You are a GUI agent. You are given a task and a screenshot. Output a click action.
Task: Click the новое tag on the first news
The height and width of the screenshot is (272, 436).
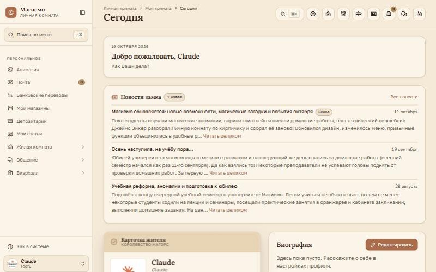[324, 112]
